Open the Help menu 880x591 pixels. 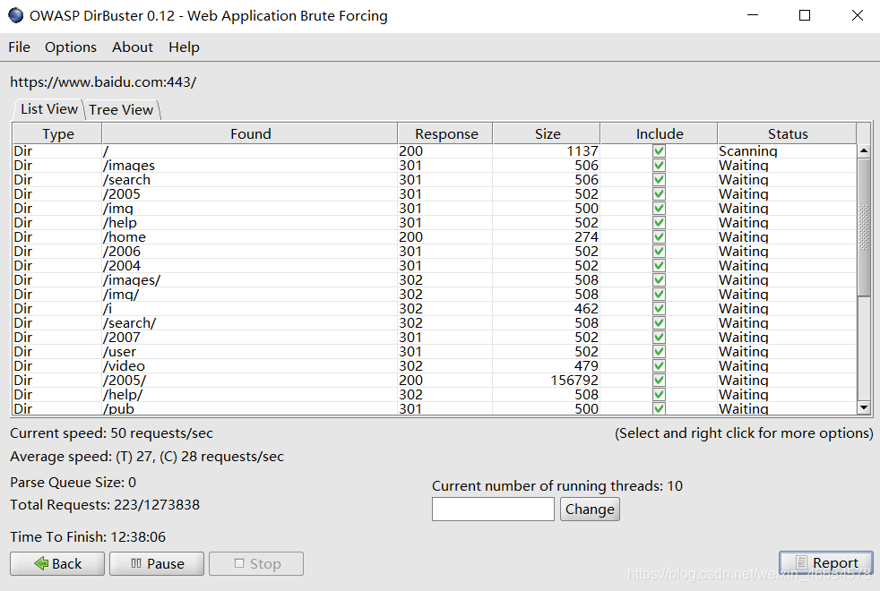(x=184, y=47)
